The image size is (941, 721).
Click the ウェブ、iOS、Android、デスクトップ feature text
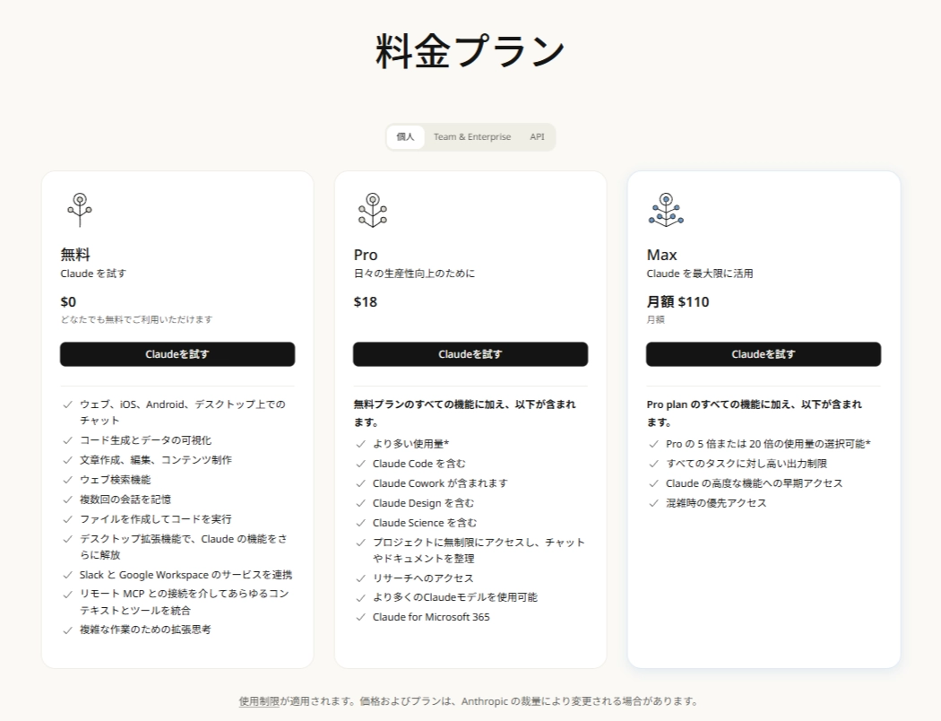click(183, 413)
